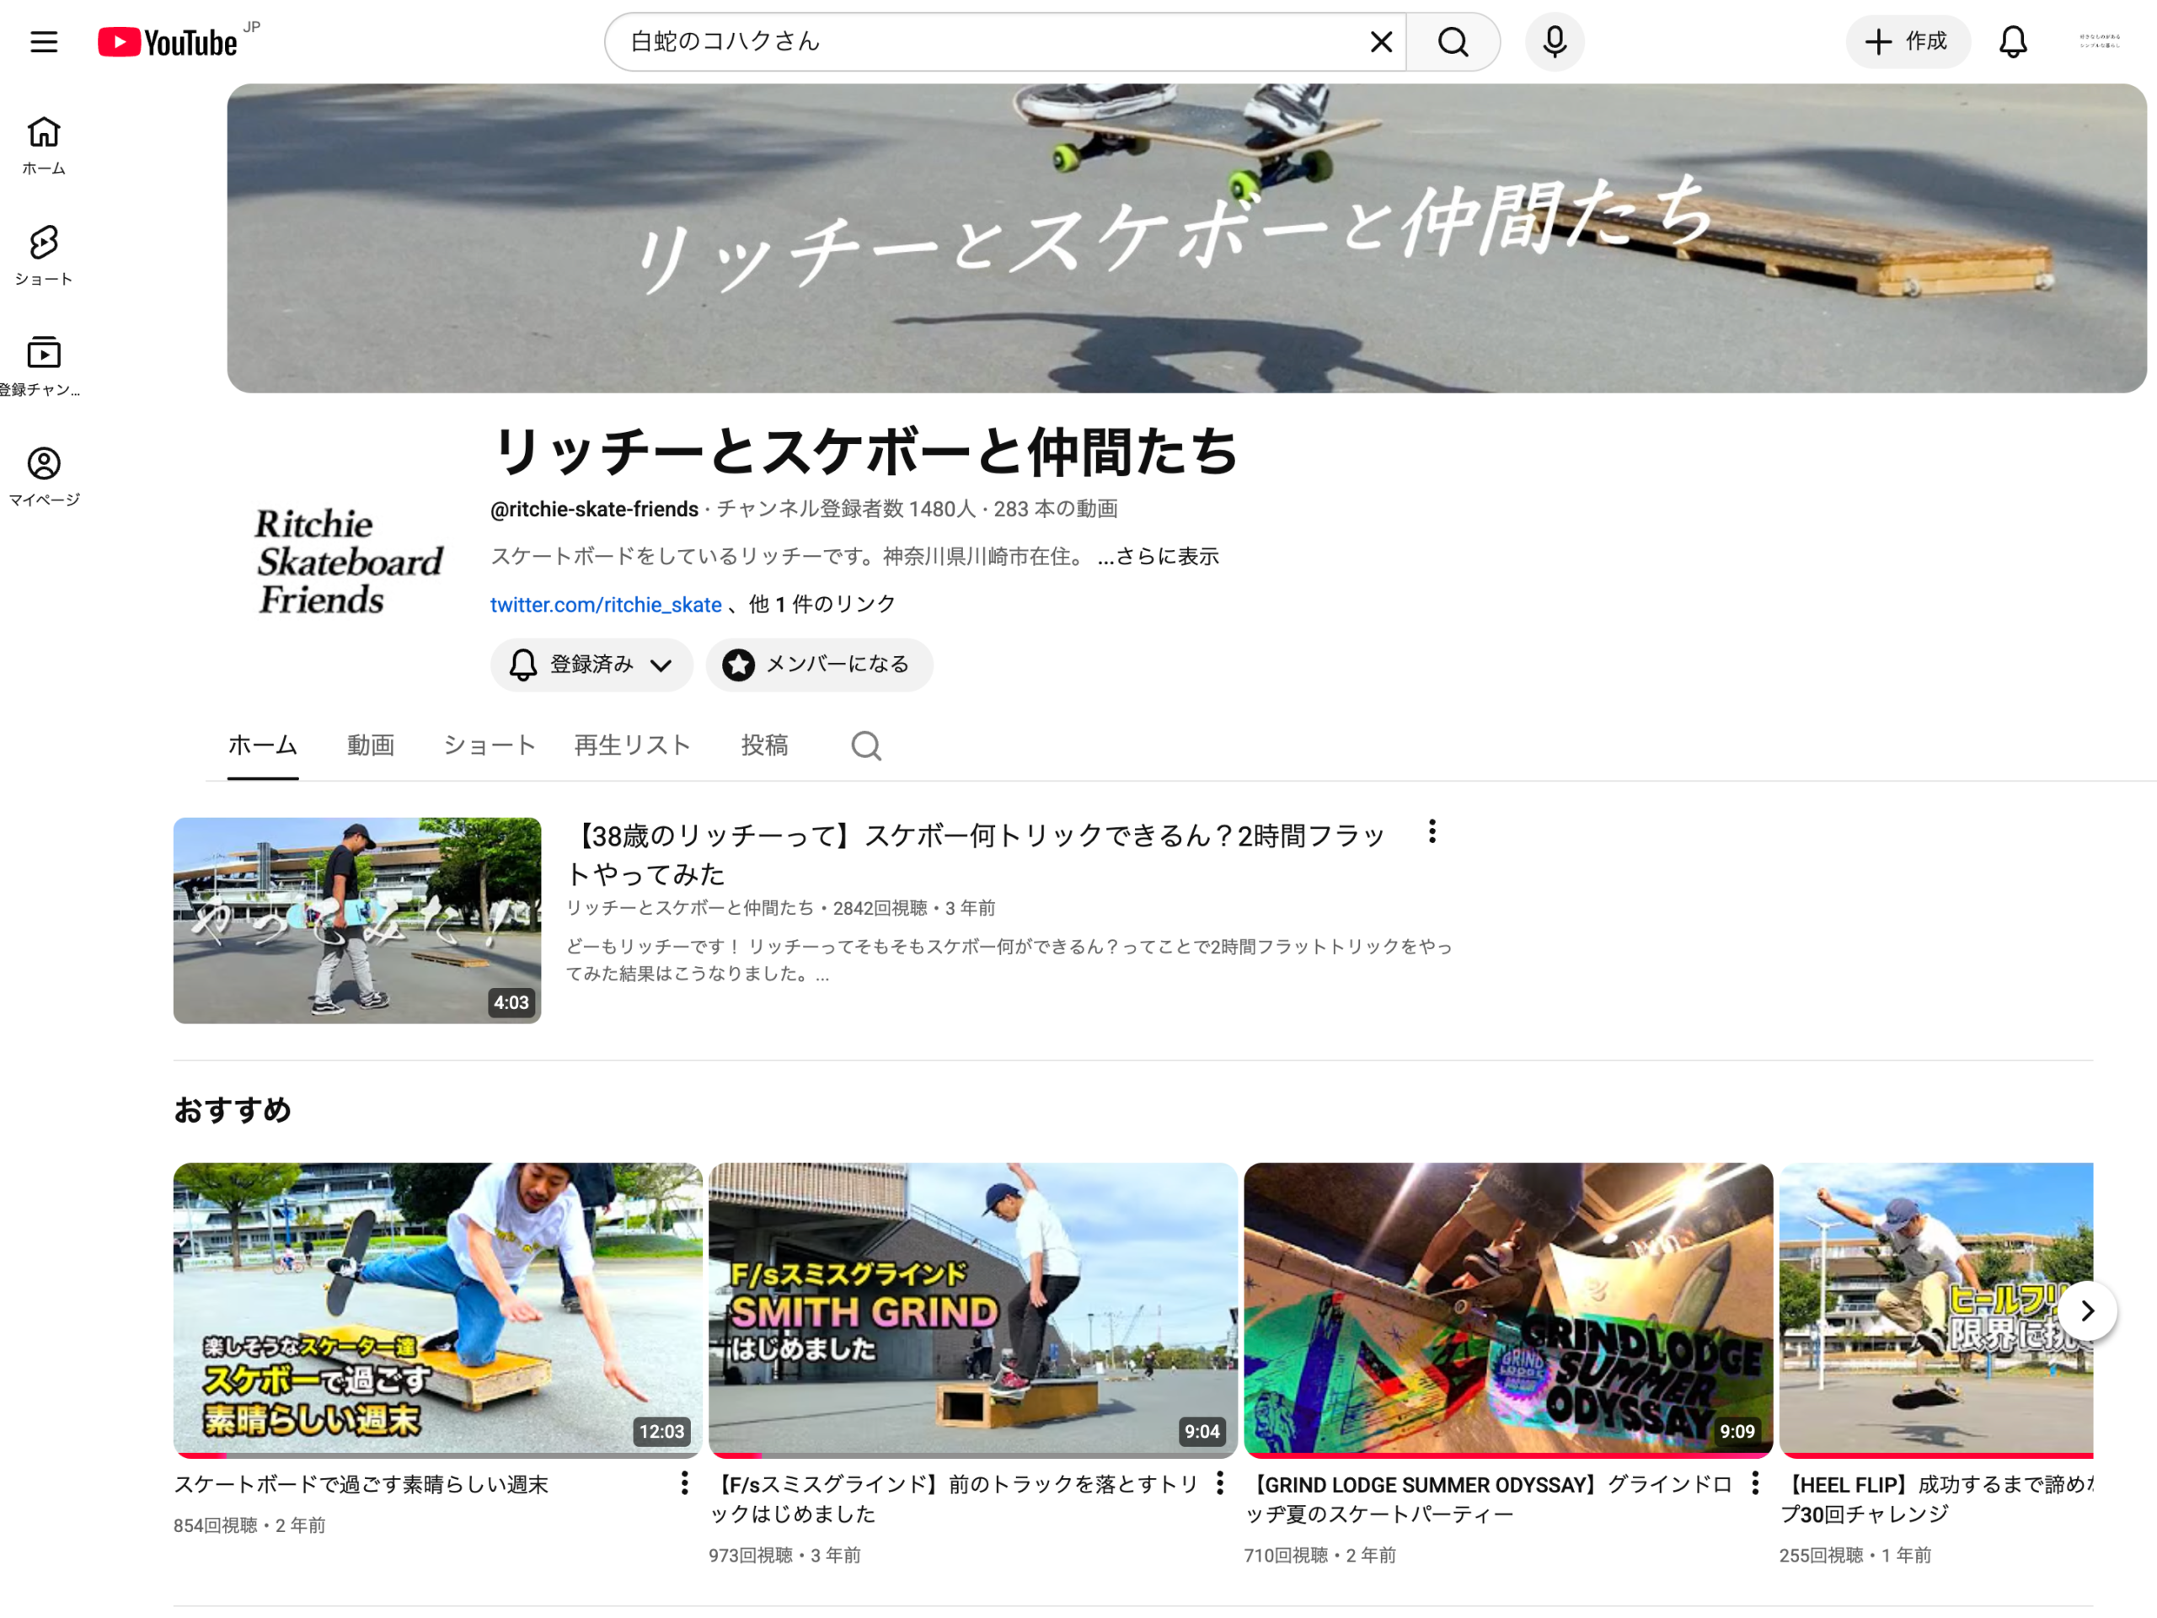Screen dimensions: 2157x1618
Task: Click the magnifier search button
Action: click(x=1453, y=42)
